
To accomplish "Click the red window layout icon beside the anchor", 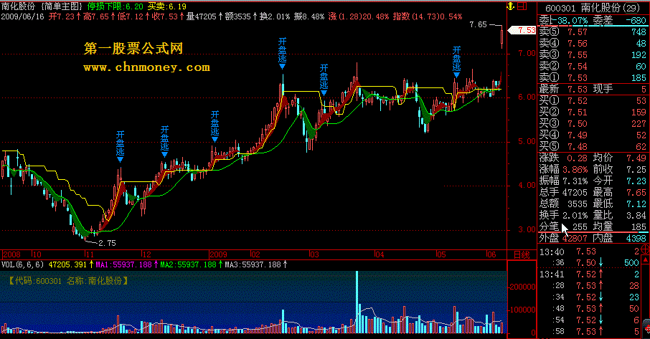I will tap(522, 6).
